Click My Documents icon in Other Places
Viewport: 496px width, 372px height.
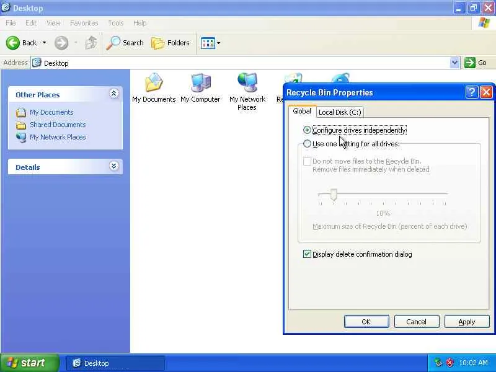pyautogui.click(x=21, y=112)
